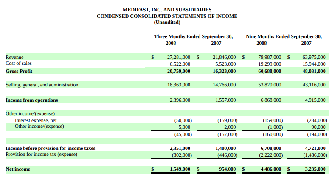This screenshot has width=332, height=177.
Task: Click pre-tax income 6,708,000
Action: pos(271,148)
